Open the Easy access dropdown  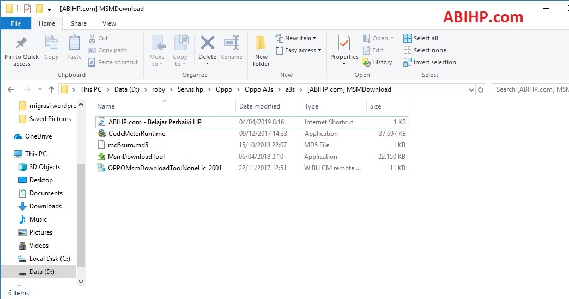click(x=298, y=50)
